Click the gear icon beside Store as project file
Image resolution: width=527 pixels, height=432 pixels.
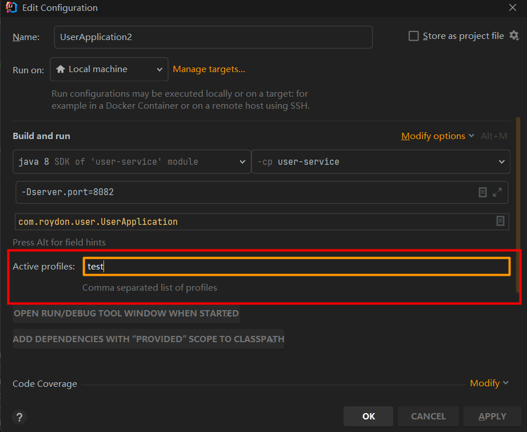tap(514, 36)
